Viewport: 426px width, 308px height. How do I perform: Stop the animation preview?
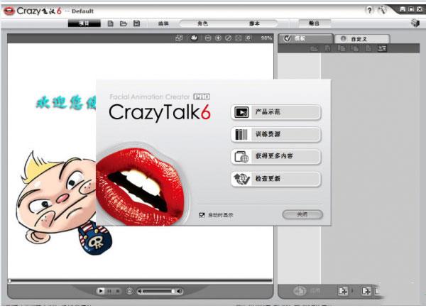click(118, 291)
